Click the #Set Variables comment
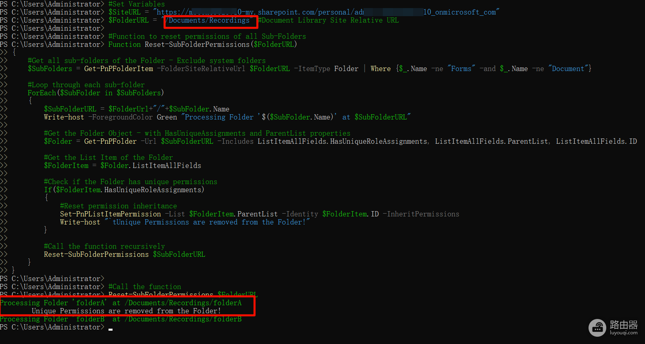The image size is (645, 344). [x=136, y=4]
